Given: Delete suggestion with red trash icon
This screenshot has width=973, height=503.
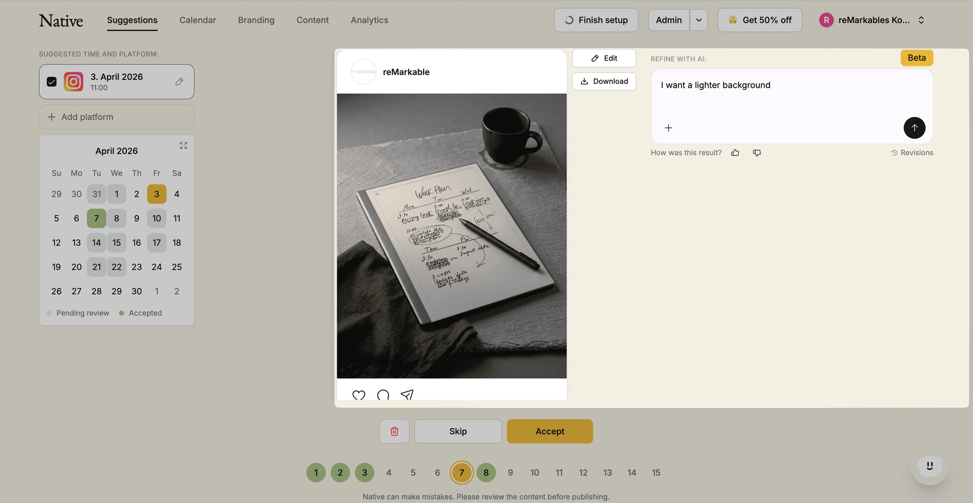Looking at the screenshot, I should [x=394, y=431].
